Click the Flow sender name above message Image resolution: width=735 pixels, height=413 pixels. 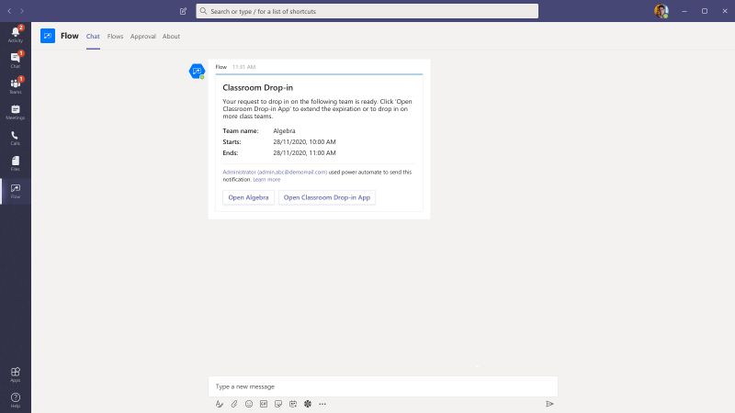[x=220, y=67]
